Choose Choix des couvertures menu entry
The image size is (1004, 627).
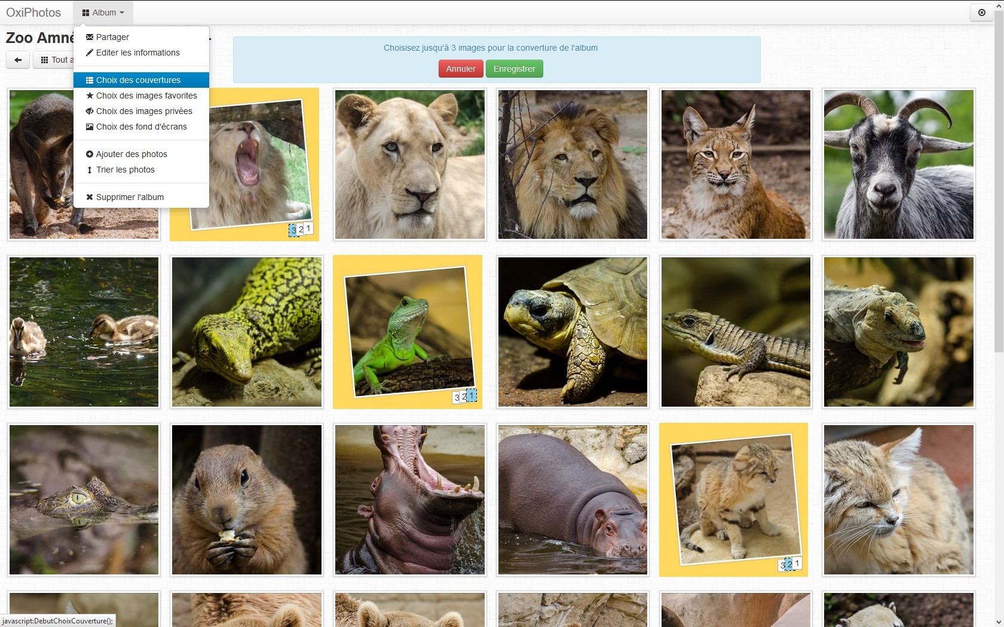click(141, 80)
